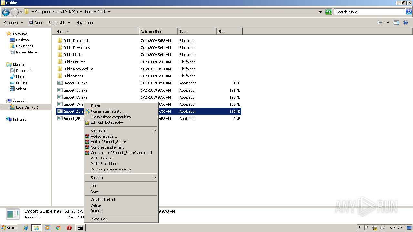Open Downloads under Favorites
413x232 pixels.
click(25, 46)
